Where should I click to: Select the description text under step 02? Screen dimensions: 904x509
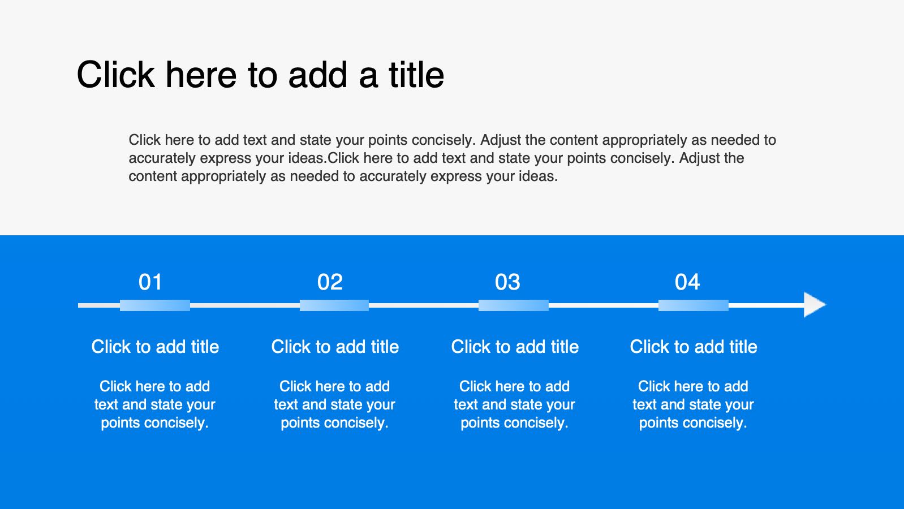tap(334, 404)
